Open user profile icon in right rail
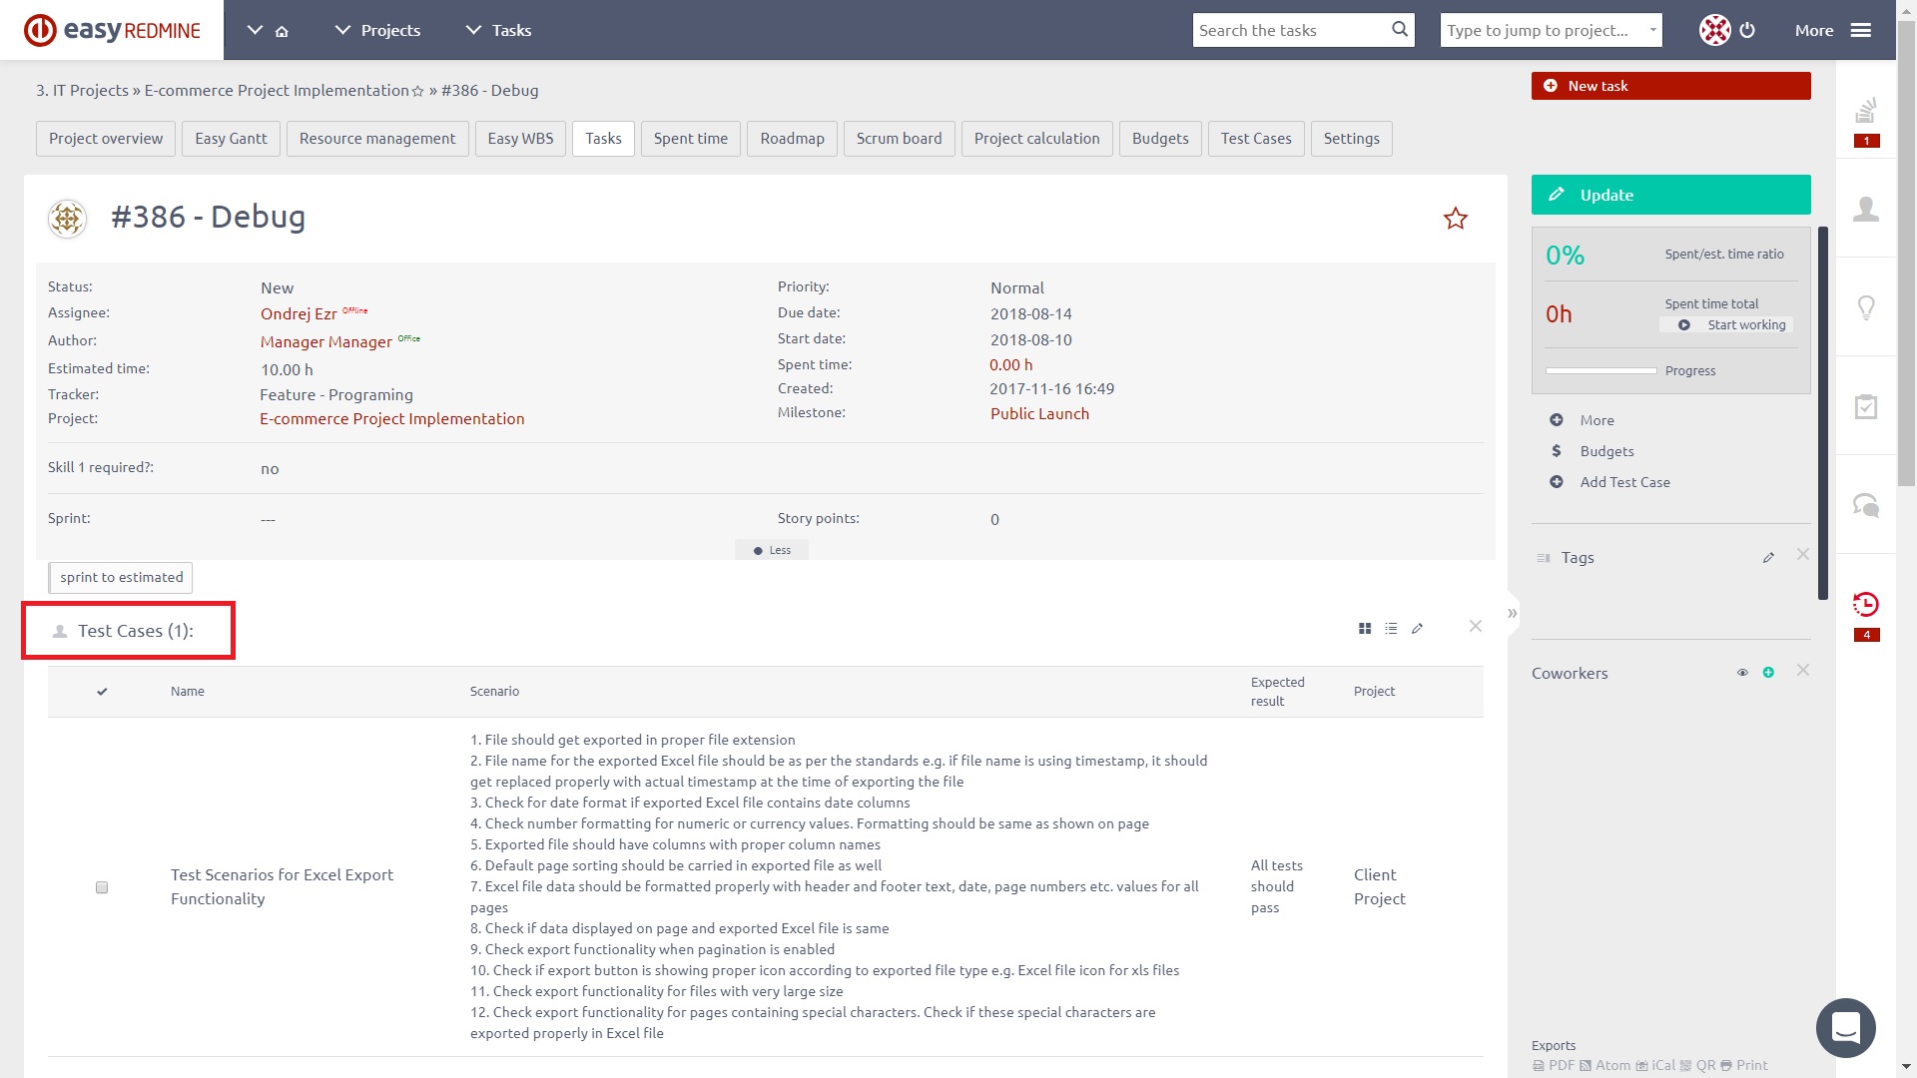 (x=1866, y=209)
